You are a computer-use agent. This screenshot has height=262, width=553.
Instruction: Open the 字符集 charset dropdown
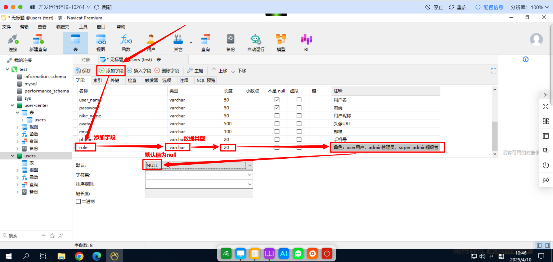tap(250, 175)
